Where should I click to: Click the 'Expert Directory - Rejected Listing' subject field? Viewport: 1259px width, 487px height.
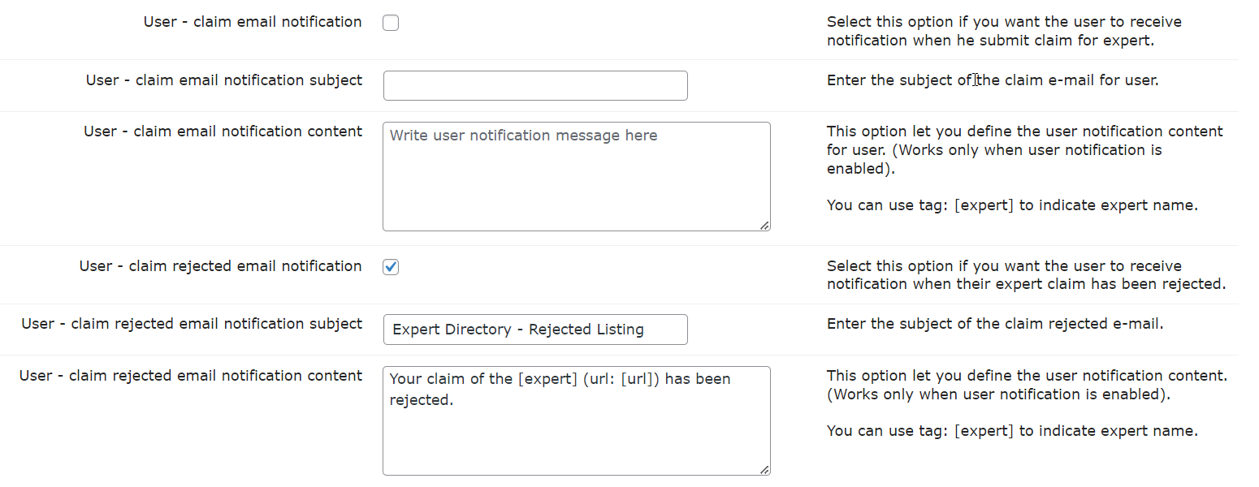[x=535, y=330]
